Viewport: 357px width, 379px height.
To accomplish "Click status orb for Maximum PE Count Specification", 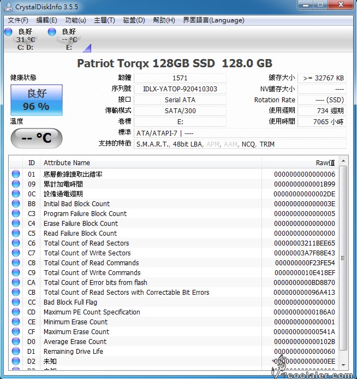I will pos(16,312).
